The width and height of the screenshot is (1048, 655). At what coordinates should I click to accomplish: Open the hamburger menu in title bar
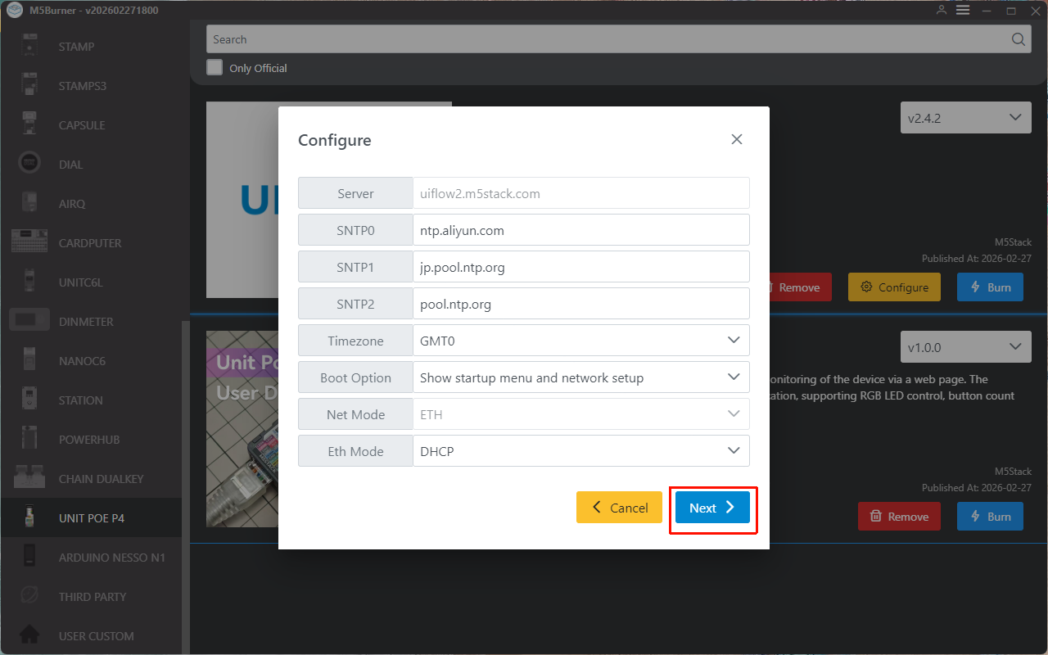[963, 10]
